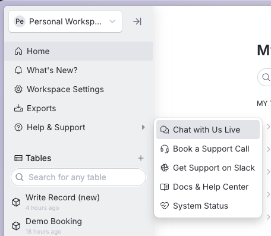Collapse the sidebar with arrow icon

click(137, 21)
